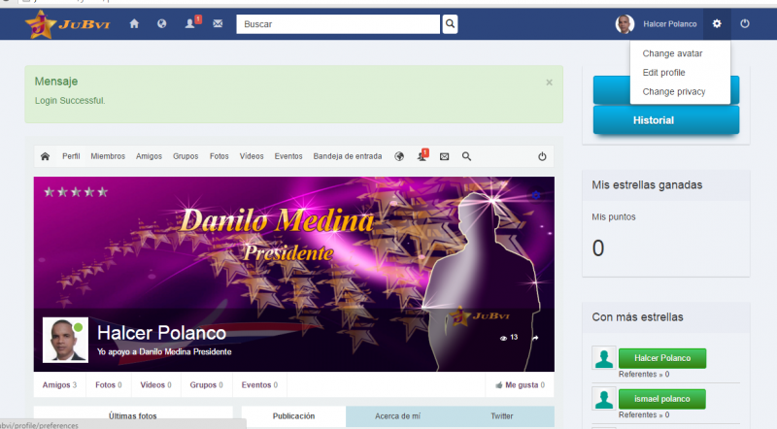Open Fotos menu item in toolbar
The width and height of the screenshot is (777, 429).
click(220, 156)
